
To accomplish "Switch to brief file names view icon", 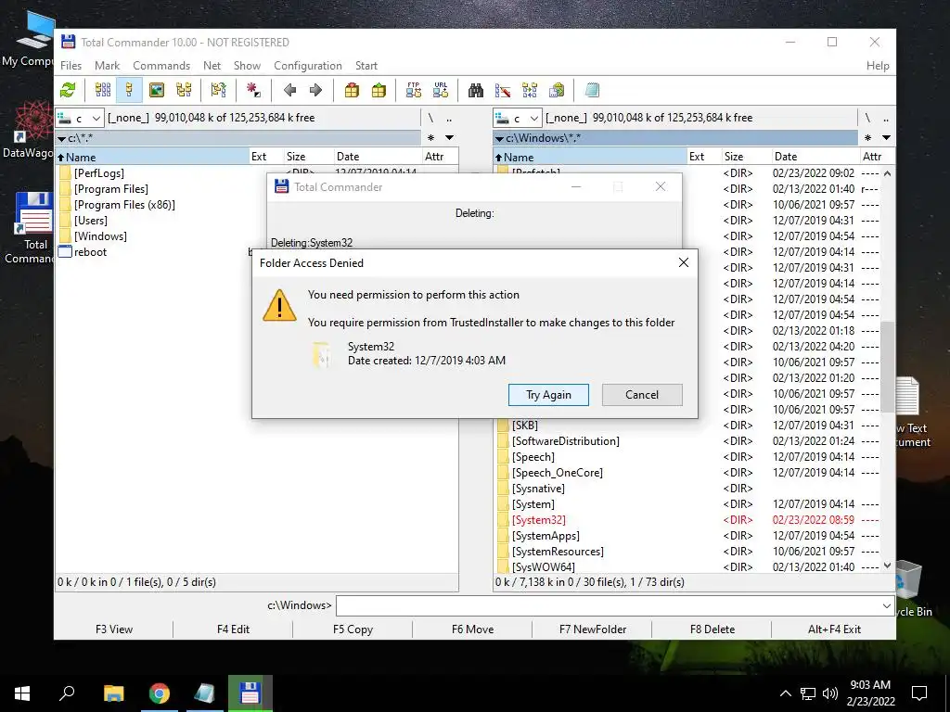I will pos(102,90).
